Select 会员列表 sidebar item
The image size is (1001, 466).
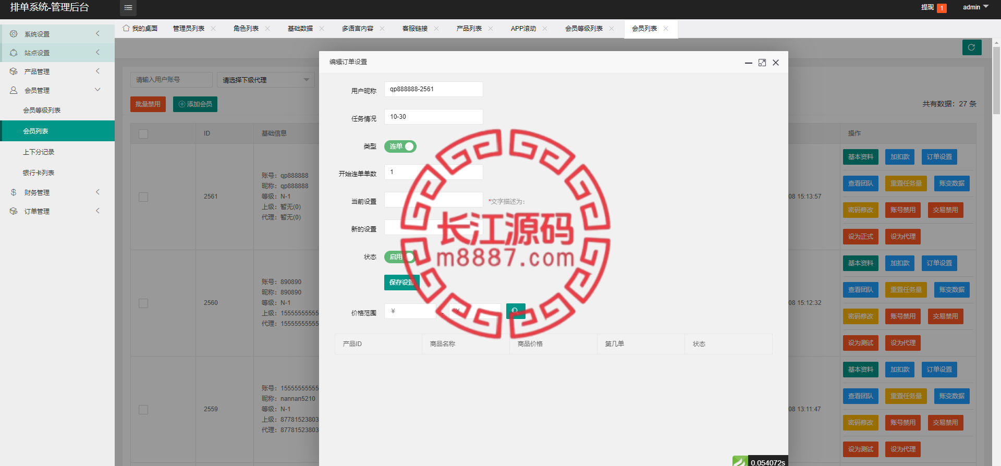tap(57, 131)
